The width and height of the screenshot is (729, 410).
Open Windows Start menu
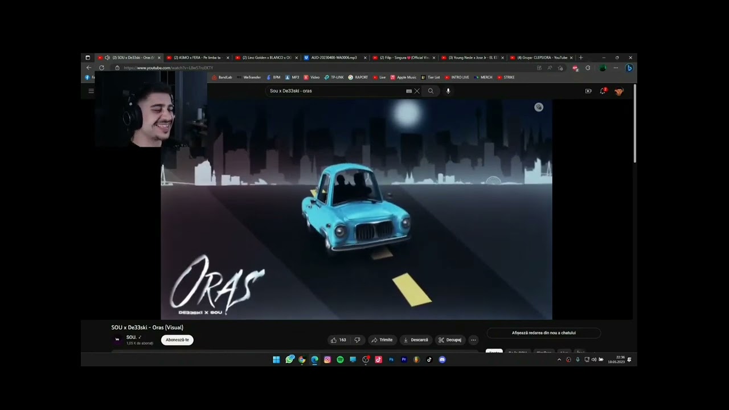276,359
